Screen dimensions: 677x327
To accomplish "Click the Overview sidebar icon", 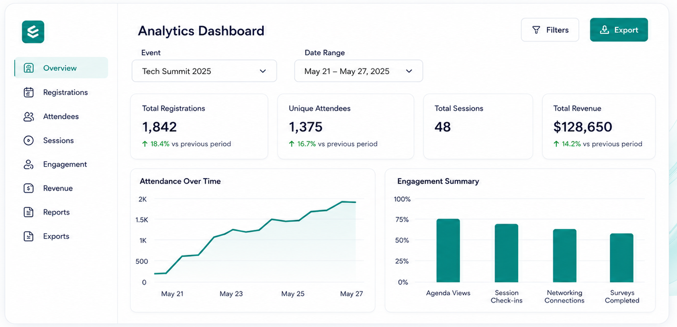I will point(28,68).
